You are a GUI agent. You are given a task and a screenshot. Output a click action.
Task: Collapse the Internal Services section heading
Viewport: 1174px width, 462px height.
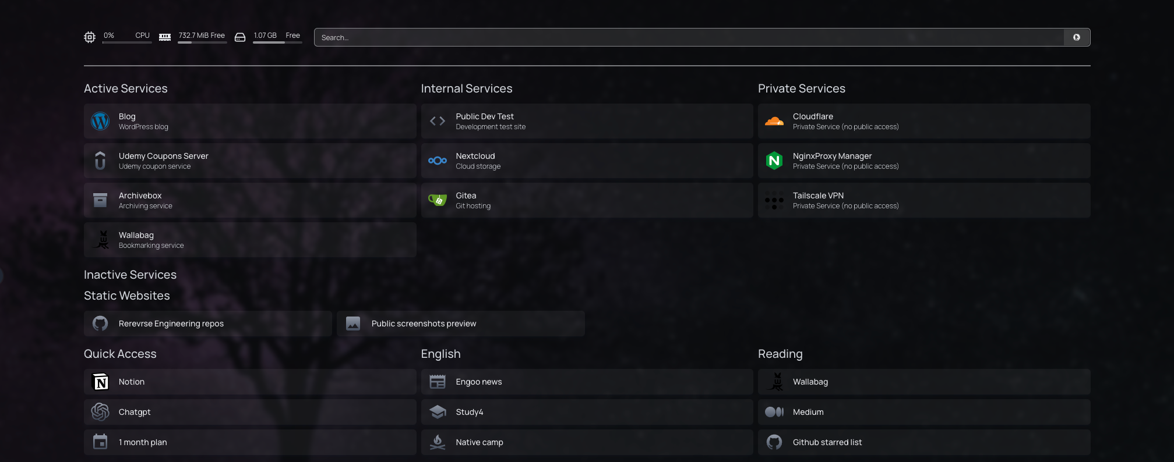tap(467, 88)
